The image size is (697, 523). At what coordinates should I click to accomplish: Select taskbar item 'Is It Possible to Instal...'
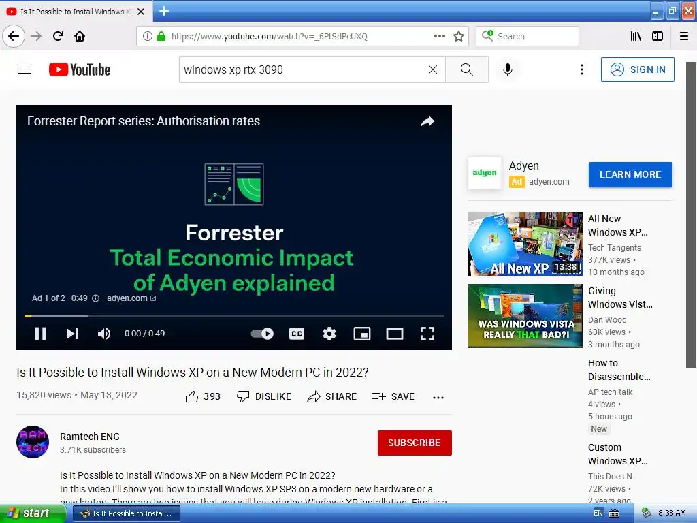pos(127,513)
